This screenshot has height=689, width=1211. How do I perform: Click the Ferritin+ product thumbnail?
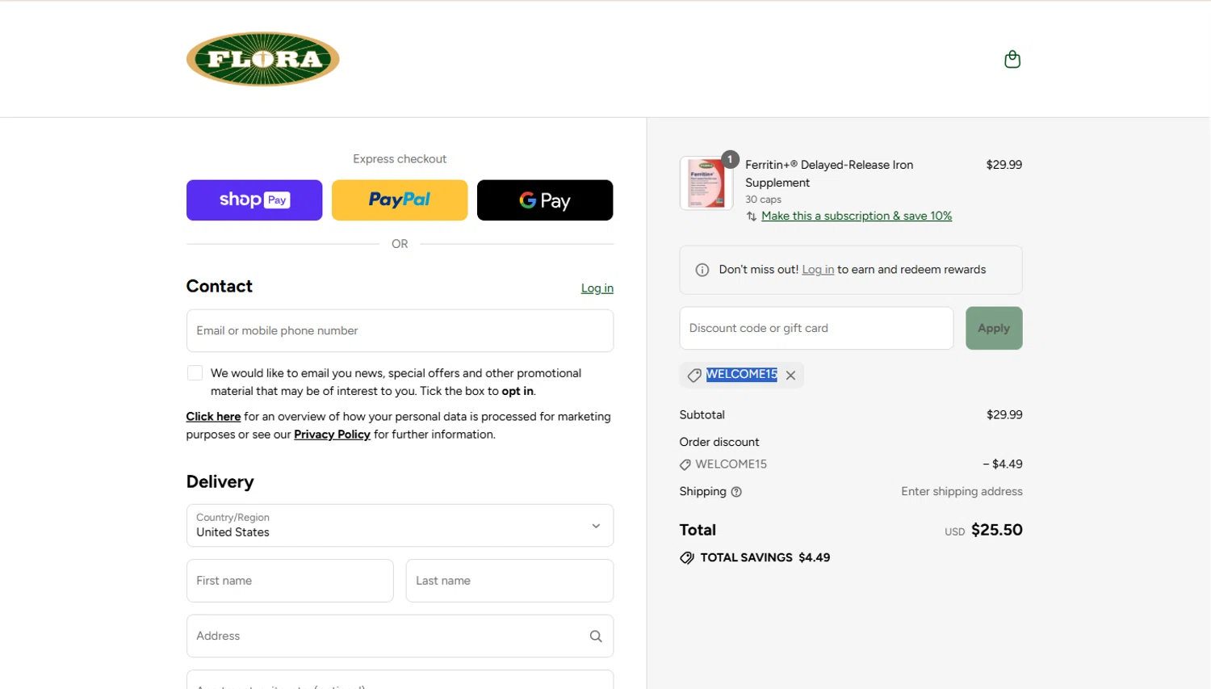point(706,183)
